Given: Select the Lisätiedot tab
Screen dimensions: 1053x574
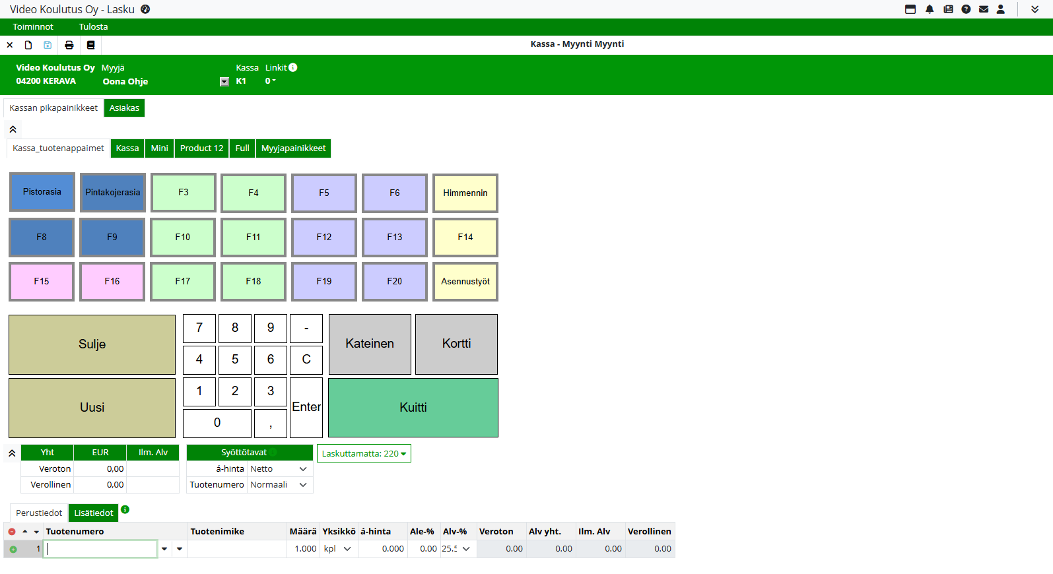Looking at the screenshot, I should pyautogui.click(x=93, y=513).
